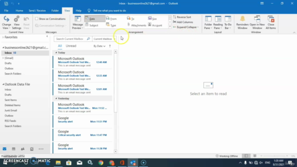Click the Search Current Mailbox field
297x167 pixels.
pyautogui.click(x=71, y=39)
